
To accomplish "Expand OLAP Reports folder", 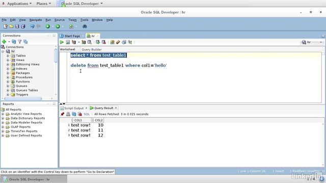I will coord(3,127).
